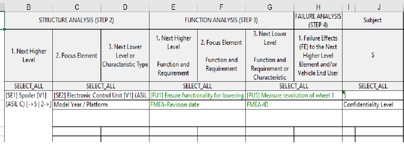Select column J header
404x144 pixels.
pos(379,7)
